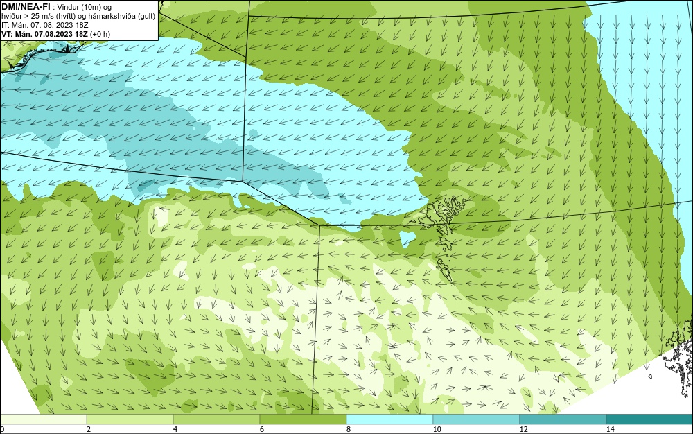Click the legend scale label "0"

[2, 429]
